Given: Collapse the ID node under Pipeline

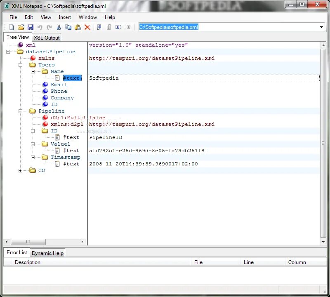Looking at the screenshot, I should click(x=33, y=131).
